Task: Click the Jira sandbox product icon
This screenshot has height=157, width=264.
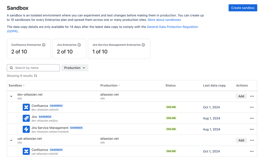Action: [26, 118]
